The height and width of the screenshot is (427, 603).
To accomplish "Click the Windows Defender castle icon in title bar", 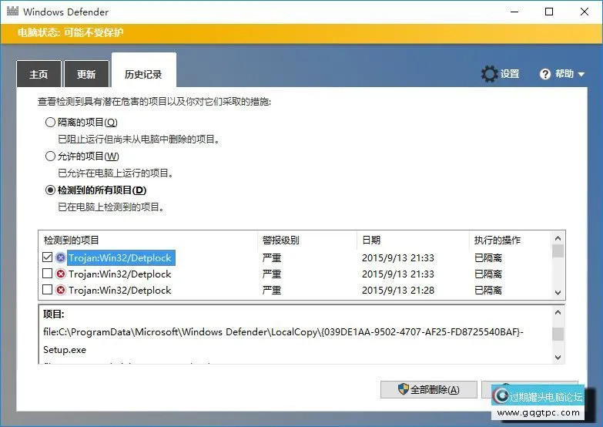I will [12, 11].
